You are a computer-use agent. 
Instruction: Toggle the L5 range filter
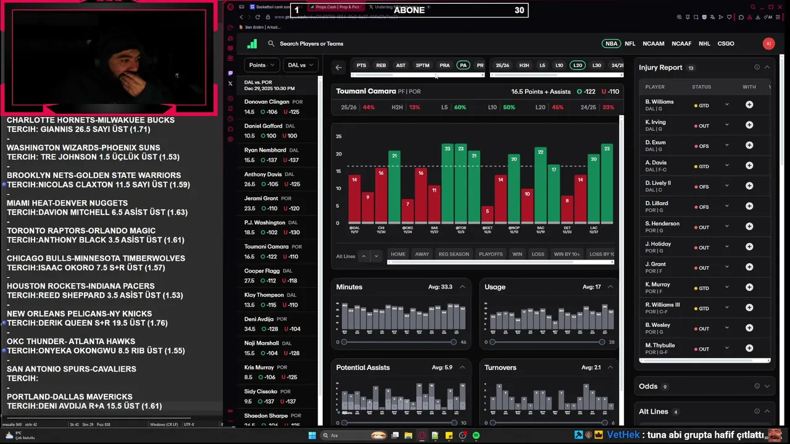(x=543, y=65)
